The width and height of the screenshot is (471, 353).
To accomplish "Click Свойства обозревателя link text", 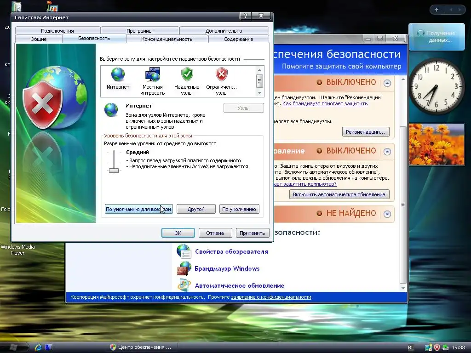I will pos(231,251).
